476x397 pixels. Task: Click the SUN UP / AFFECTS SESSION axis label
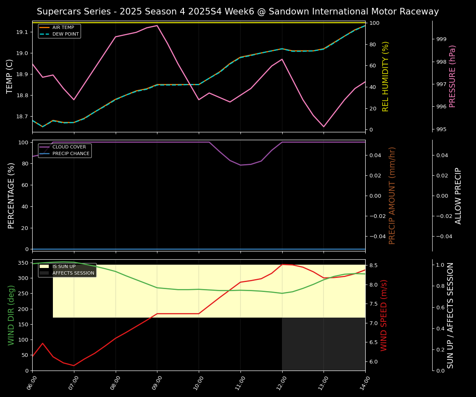450,315
